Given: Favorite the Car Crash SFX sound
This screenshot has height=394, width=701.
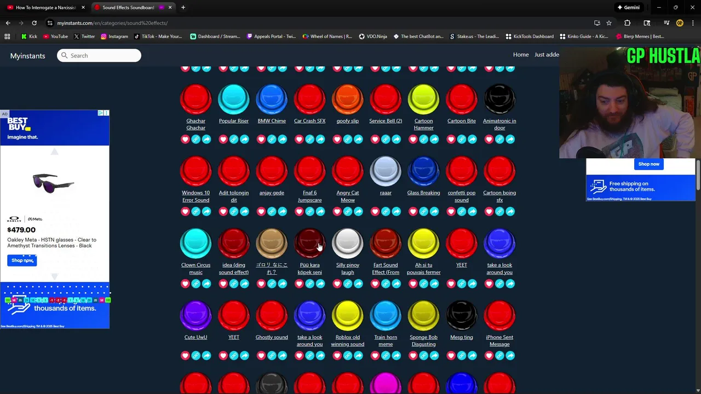Looking at the screenshot, I should [x=299, y=140].
